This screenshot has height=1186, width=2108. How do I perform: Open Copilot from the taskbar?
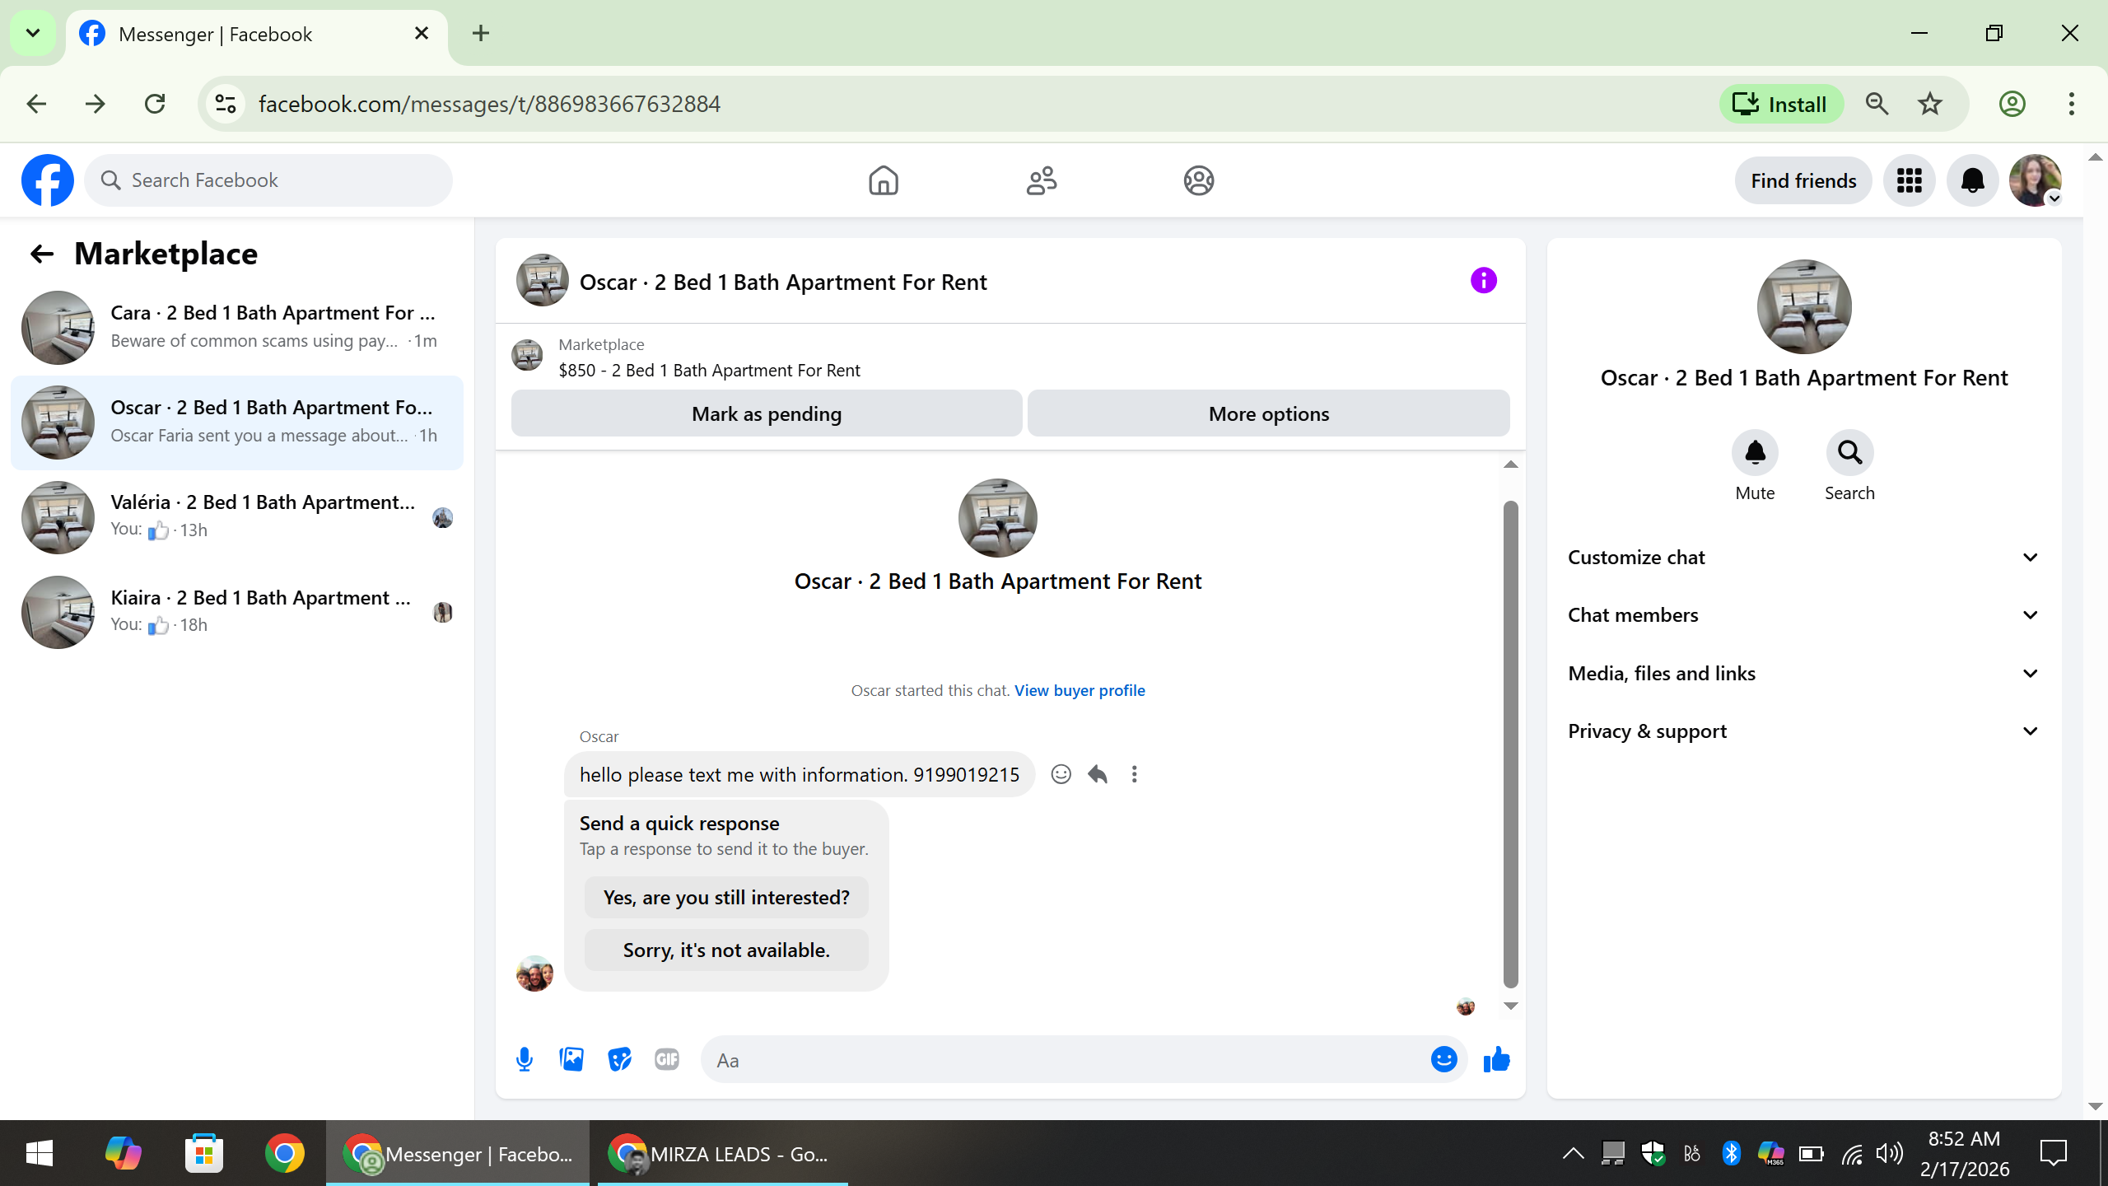pyautogui.click(x=124, y=1153)
